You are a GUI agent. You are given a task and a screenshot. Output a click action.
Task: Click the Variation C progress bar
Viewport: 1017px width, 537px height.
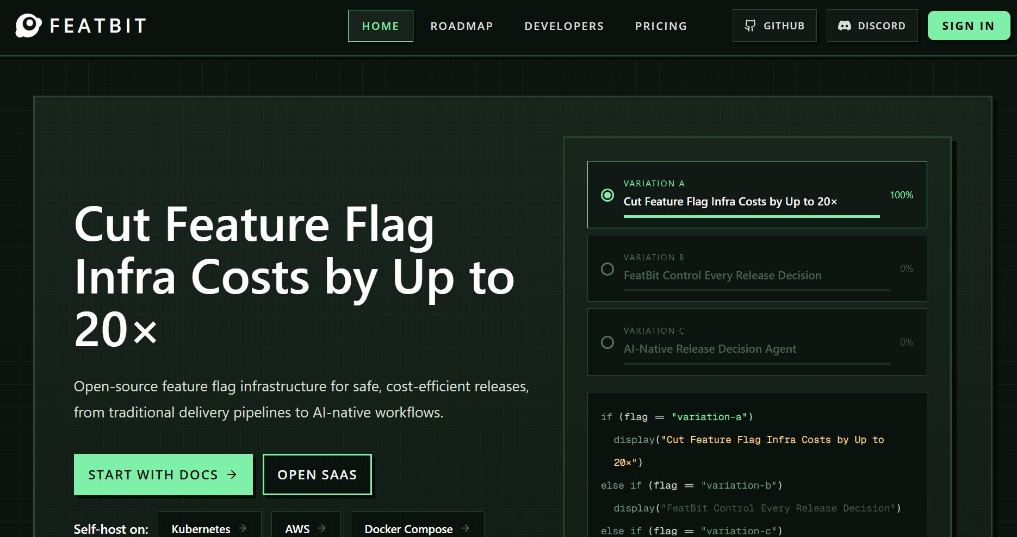pyautogui.click(x=757, y=364)
